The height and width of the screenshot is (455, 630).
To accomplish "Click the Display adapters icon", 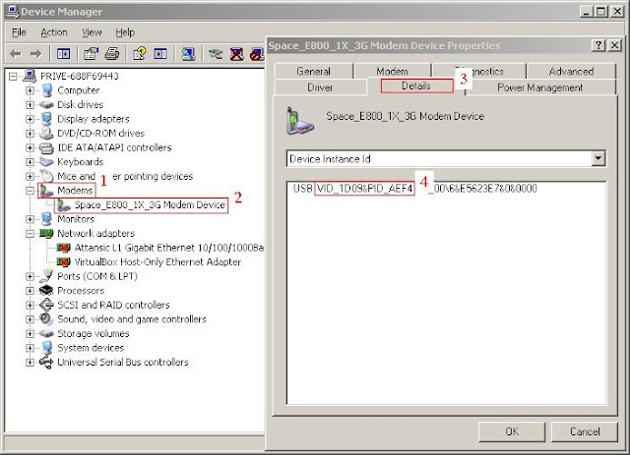I will point(47,119).
